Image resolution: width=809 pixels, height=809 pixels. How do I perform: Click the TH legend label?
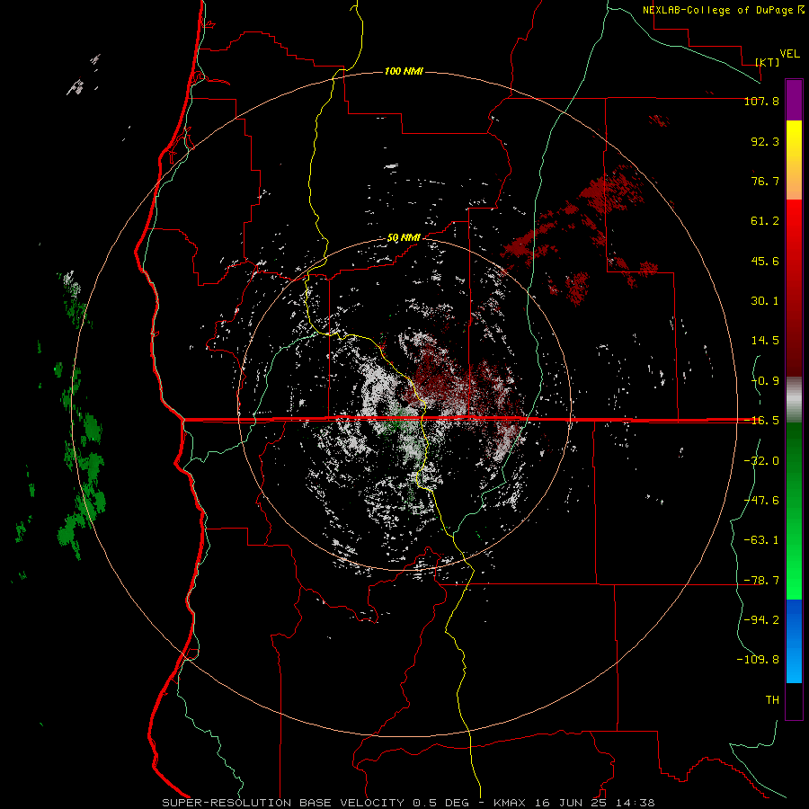point(772,700)
